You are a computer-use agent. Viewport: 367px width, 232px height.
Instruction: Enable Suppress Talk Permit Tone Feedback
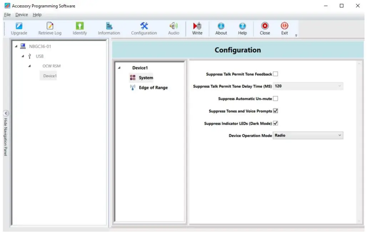pyautogui.click(x=275, y=74)
